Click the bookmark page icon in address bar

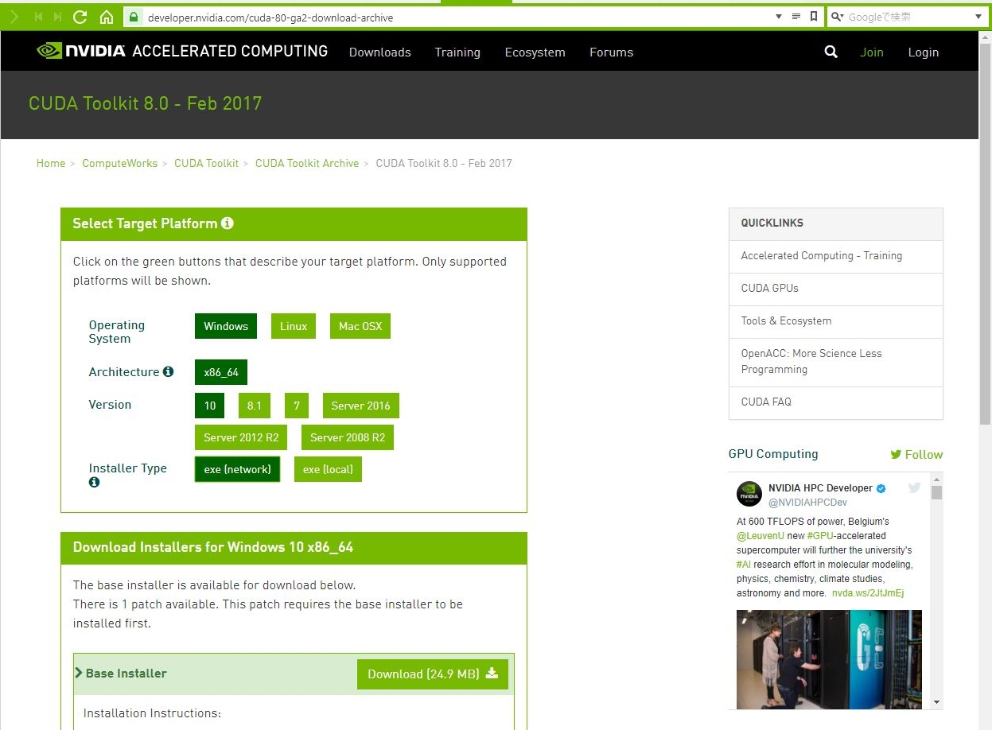(x=813, y=17)
